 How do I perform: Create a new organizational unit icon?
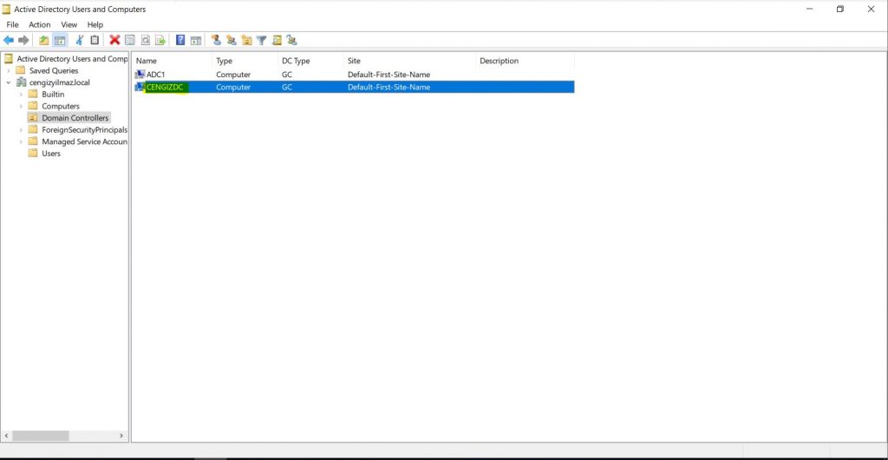246,40
